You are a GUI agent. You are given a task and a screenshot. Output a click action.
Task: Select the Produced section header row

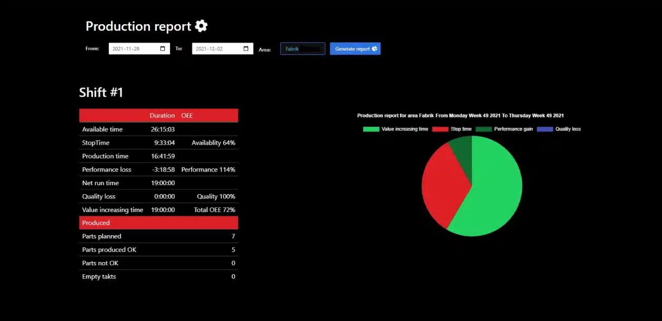point(158,223)
